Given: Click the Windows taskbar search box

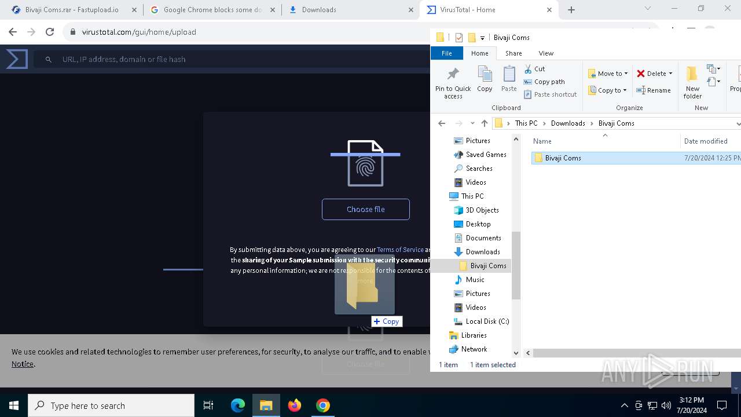Looking at the screenshot, I should tap(111, 405).
